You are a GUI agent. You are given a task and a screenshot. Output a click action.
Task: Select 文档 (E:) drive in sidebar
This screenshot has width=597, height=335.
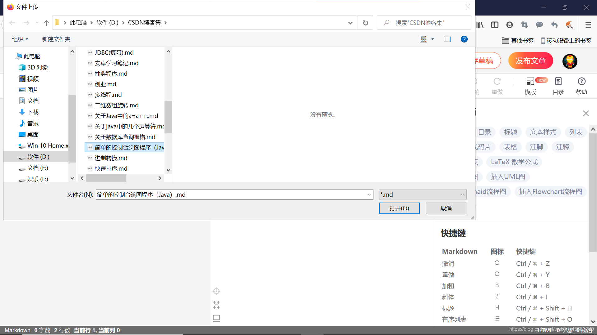coord(38,168)
